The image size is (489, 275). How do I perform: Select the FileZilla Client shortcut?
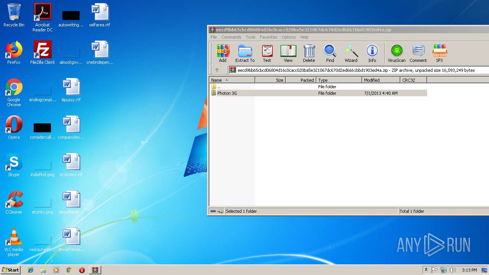(x=42, y=53)
